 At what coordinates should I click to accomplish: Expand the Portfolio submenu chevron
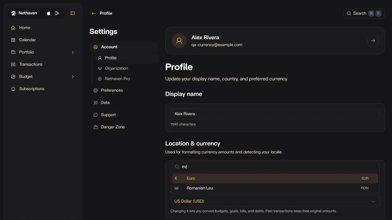click(x=73, y=52)
